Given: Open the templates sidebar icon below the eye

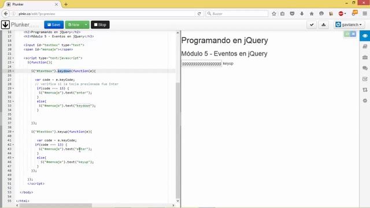Looking at the screenshot, I should [365, 46].
